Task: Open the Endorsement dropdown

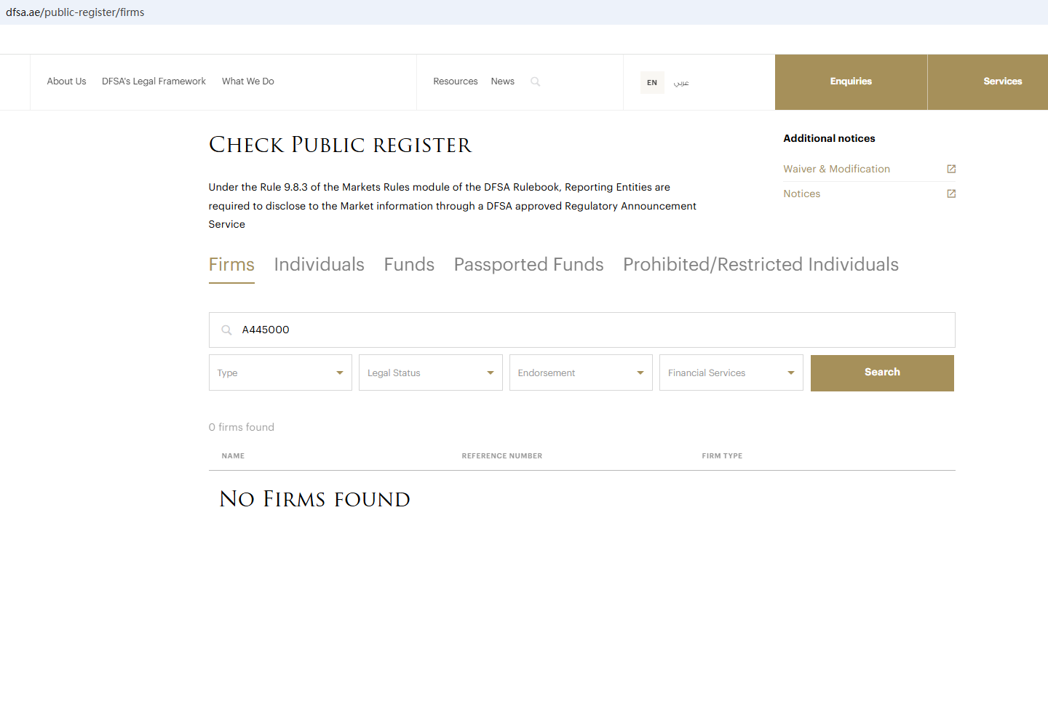Action: pyautogui.click(x=581, y=373)
